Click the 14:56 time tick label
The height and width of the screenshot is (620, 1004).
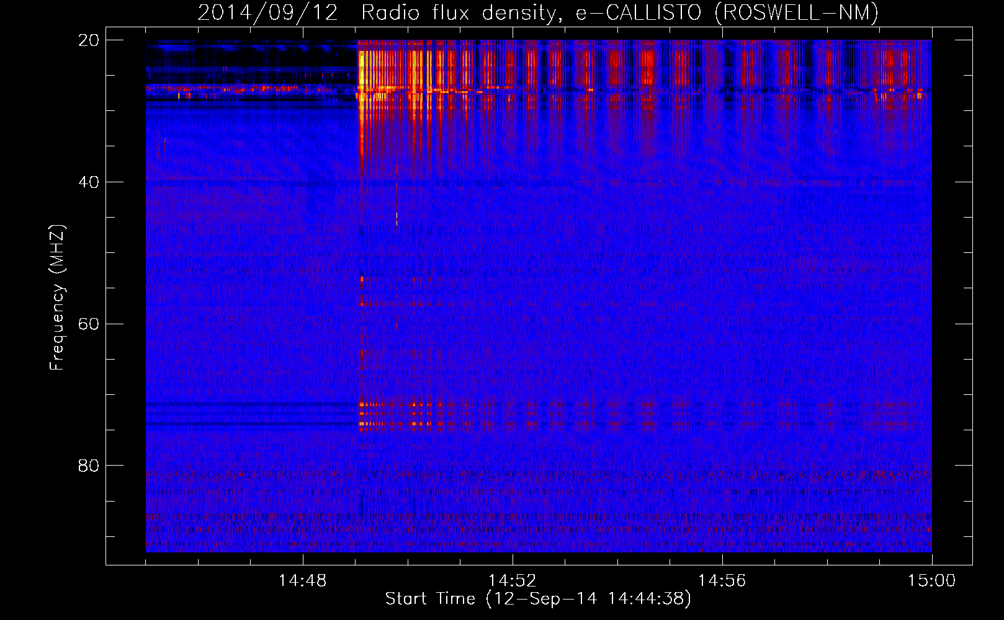722,581
